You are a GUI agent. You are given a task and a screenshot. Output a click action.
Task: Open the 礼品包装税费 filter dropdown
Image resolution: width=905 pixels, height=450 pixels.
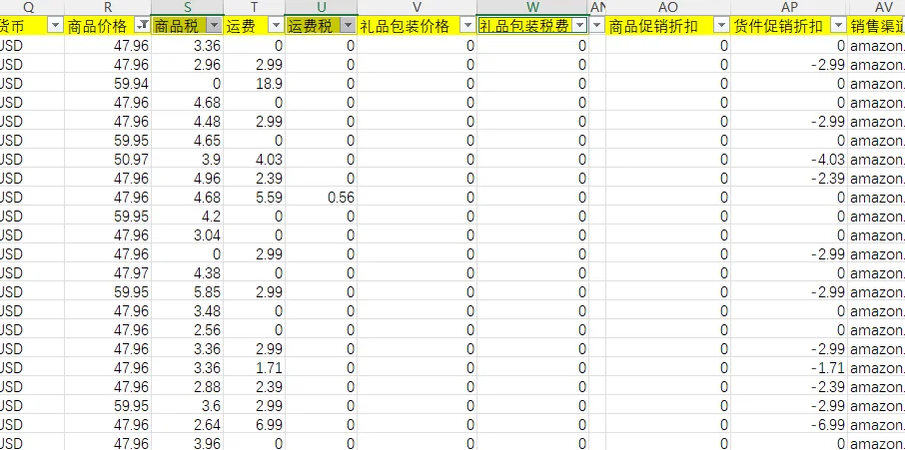[579, 26]
